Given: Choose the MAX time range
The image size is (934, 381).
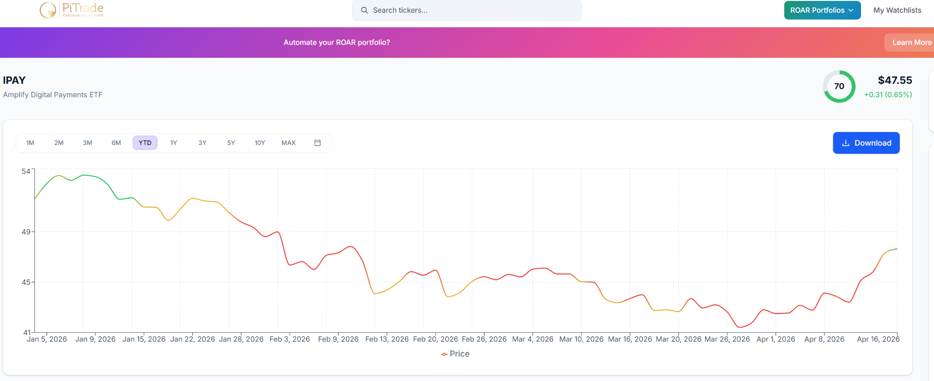Looking at the screenshot, I should (288, 143).
